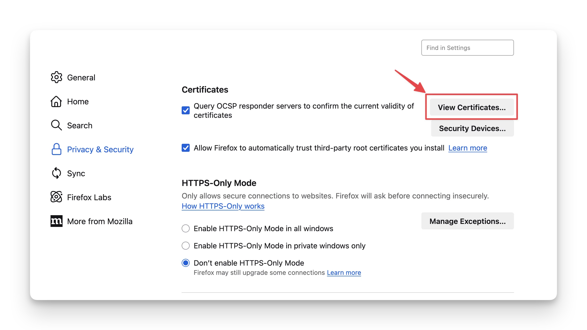
Task: Go to the General settings page
Action: pos(81,78)
